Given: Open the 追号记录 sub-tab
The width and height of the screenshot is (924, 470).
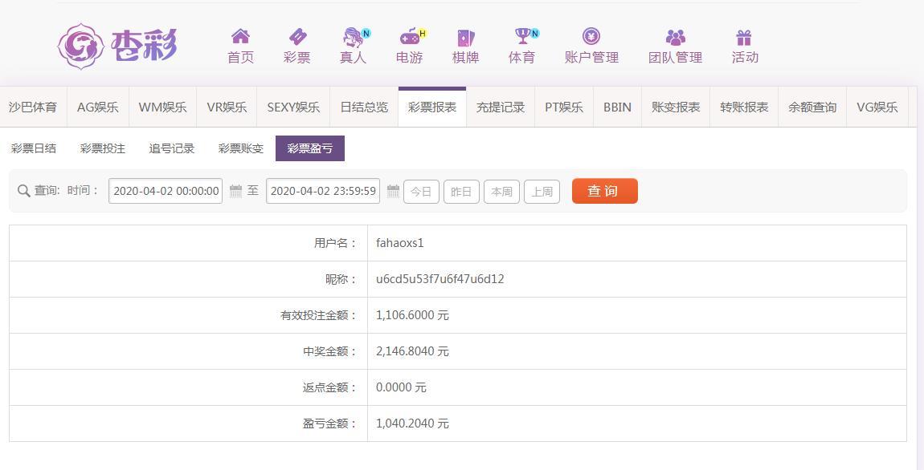Looking at the screenshot, I should [x=172, y=148].
